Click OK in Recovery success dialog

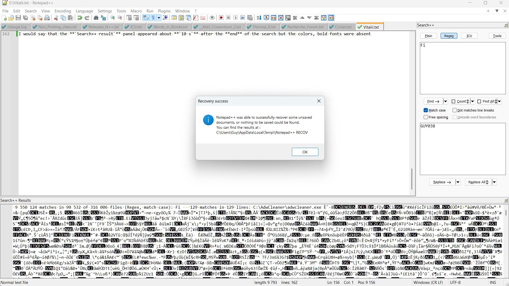click(x=305, y=152)
